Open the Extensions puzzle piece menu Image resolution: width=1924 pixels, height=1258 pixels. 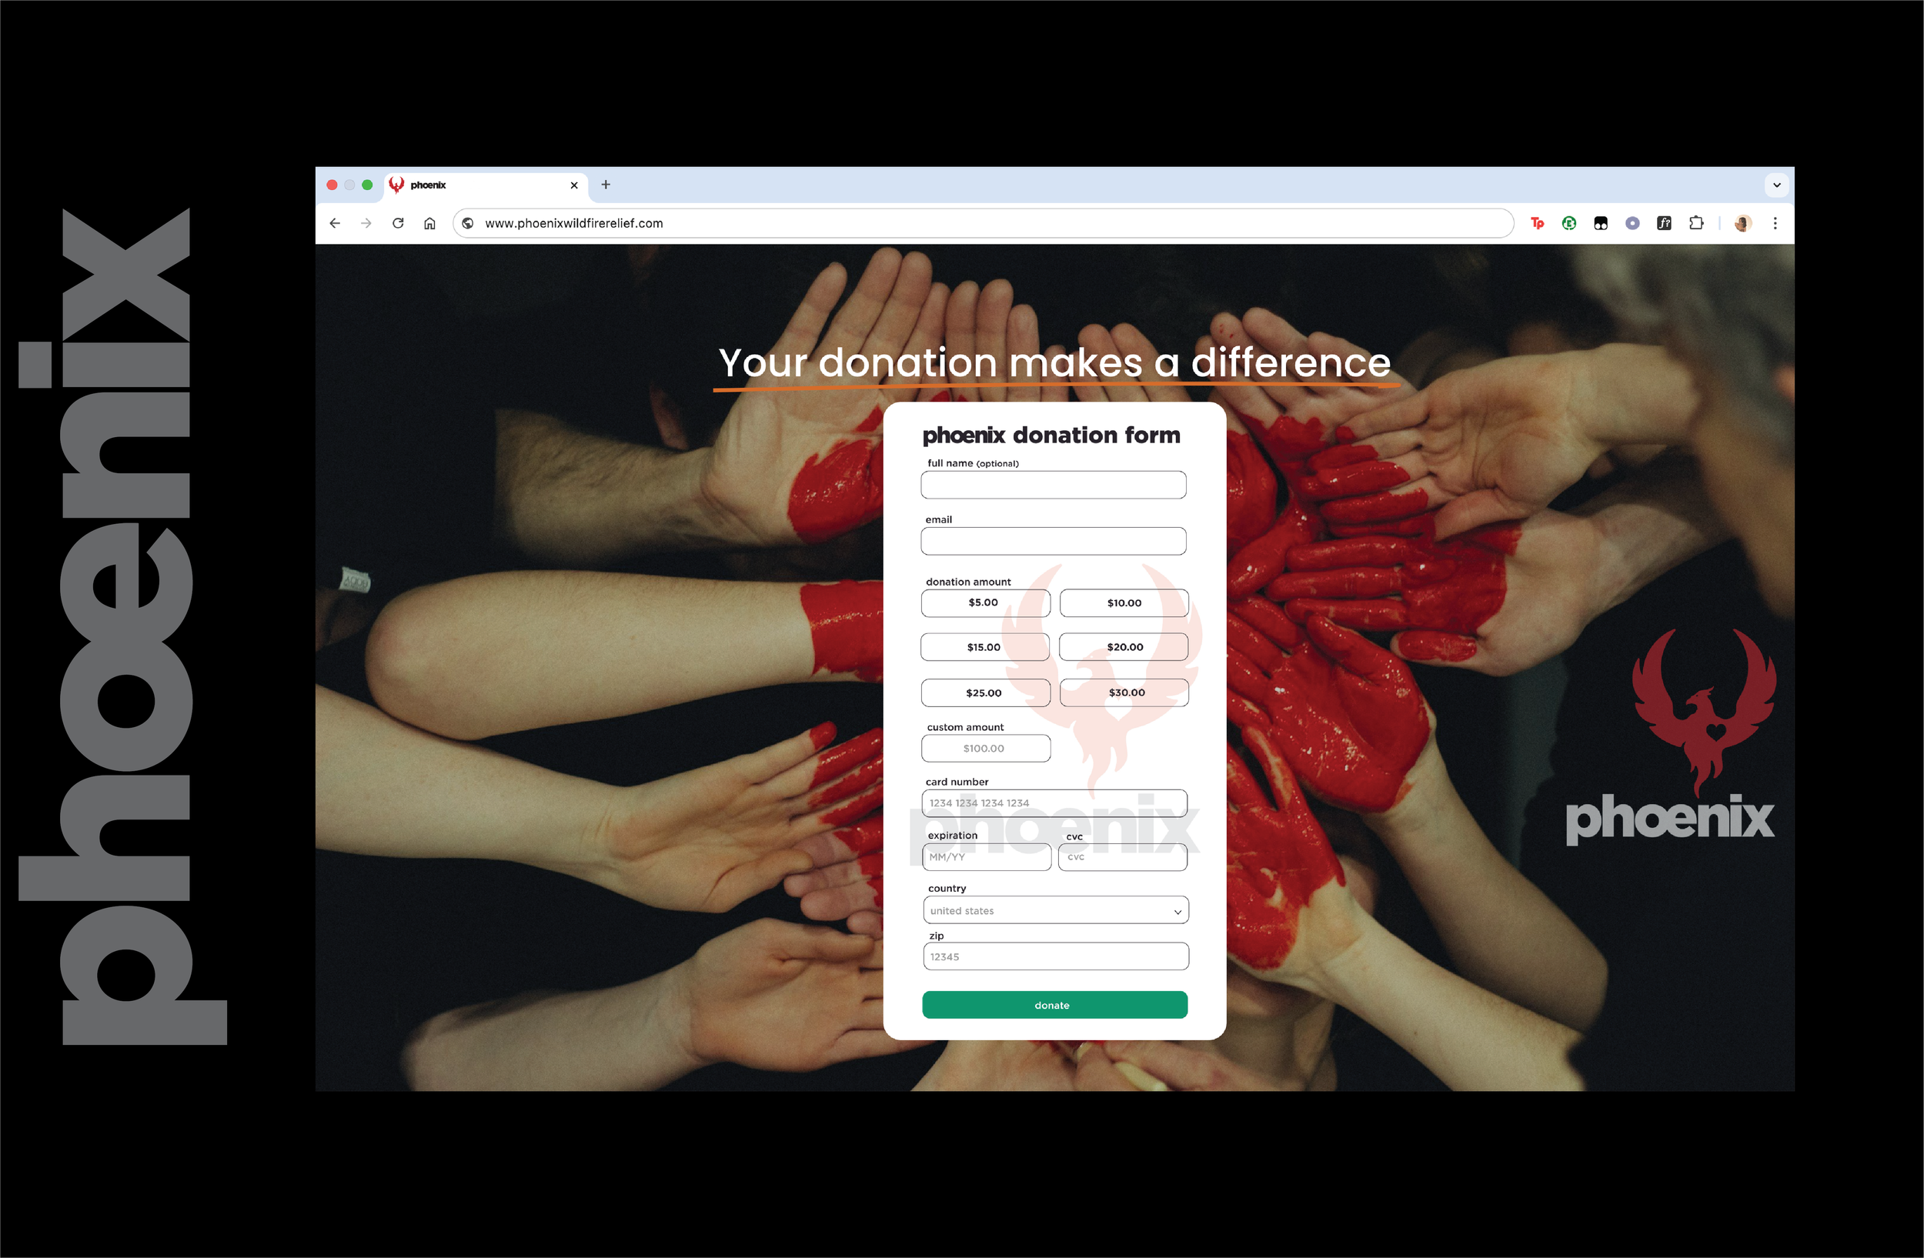click(1696, 223)
